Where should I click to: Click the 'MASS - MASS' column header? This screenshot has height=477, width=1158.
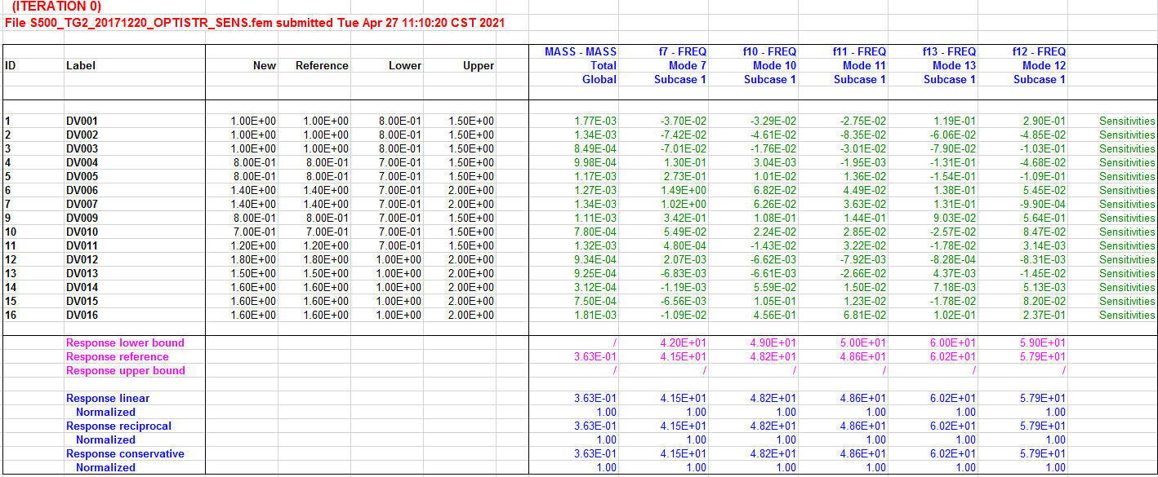point(580,51)
